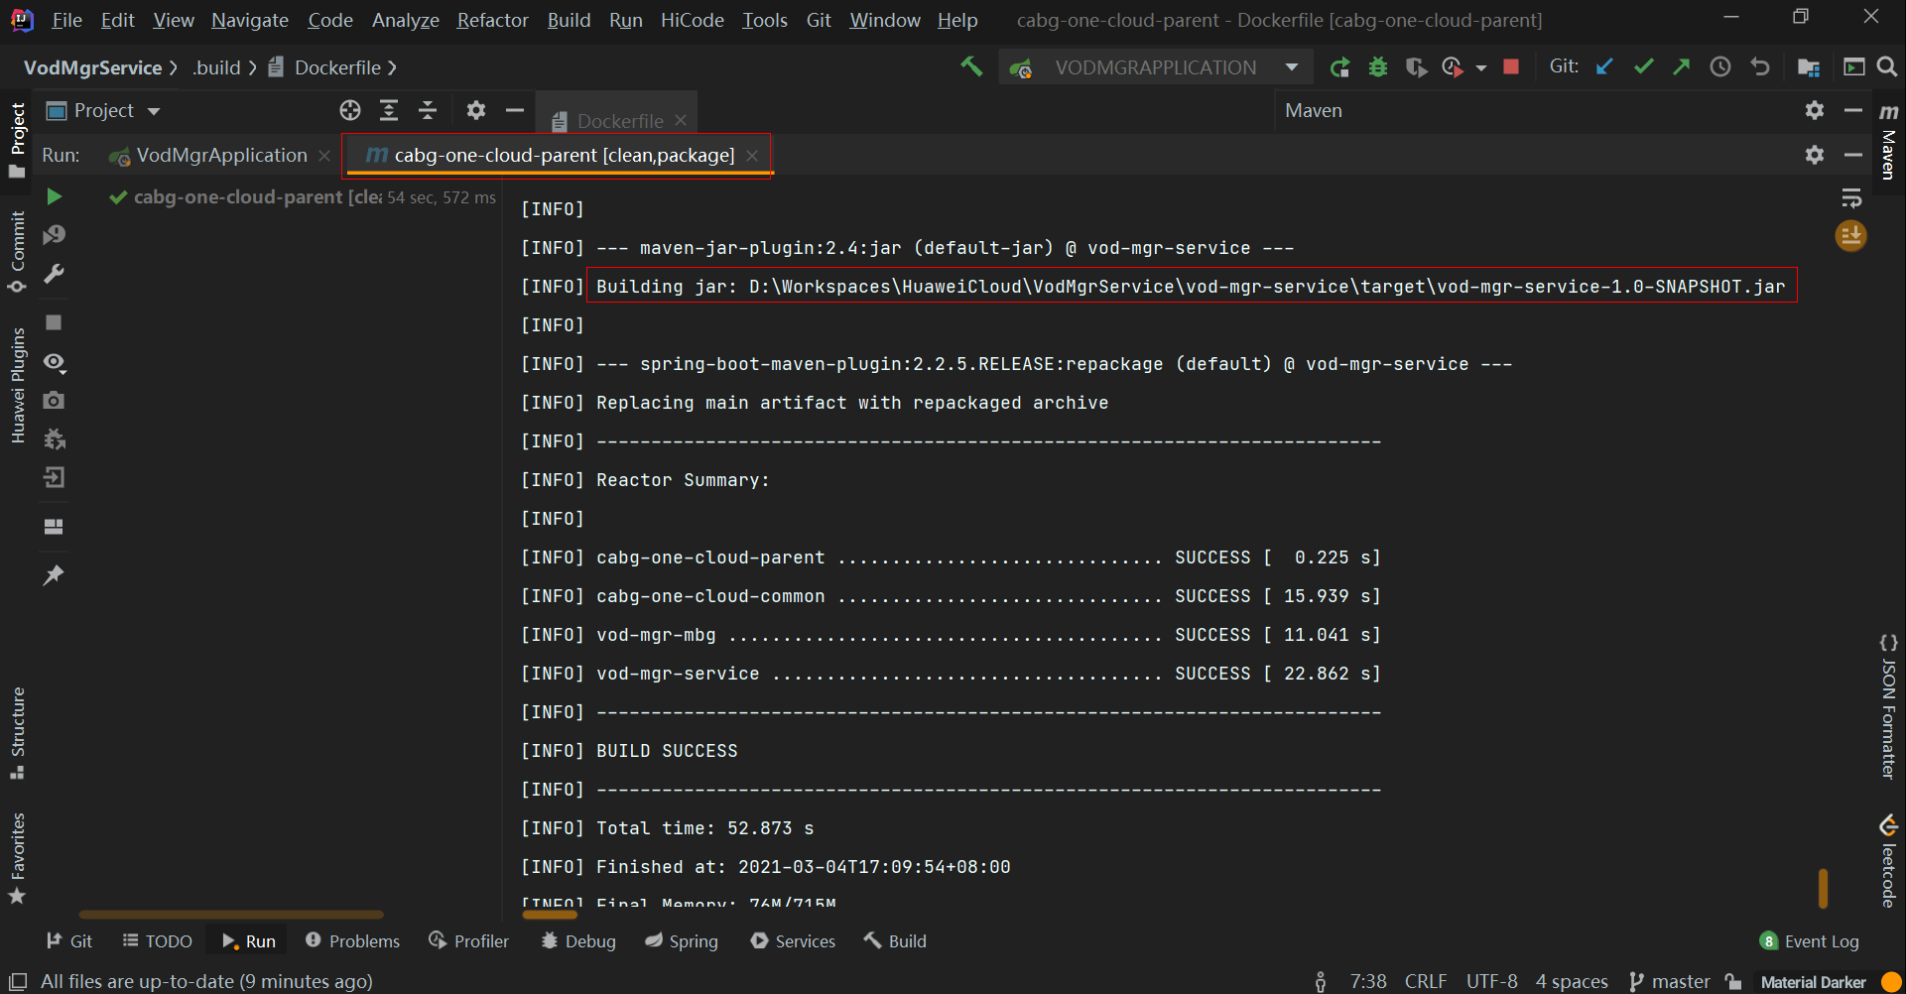Click Git commit checkmark icon
Image resolution: width=1906 pixels, height=994 pixels.
pos(1643,67)
